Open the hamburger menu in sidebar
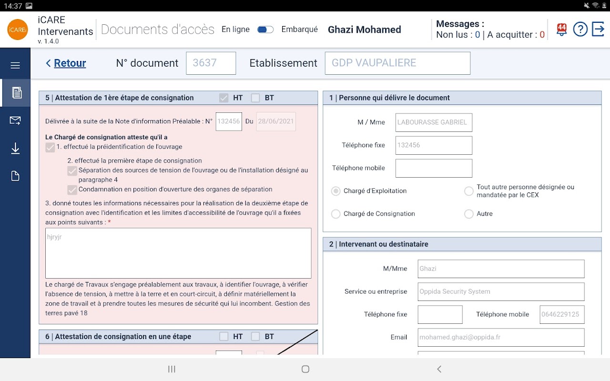Screen dimensions: 610x381 tap(15, 65)
